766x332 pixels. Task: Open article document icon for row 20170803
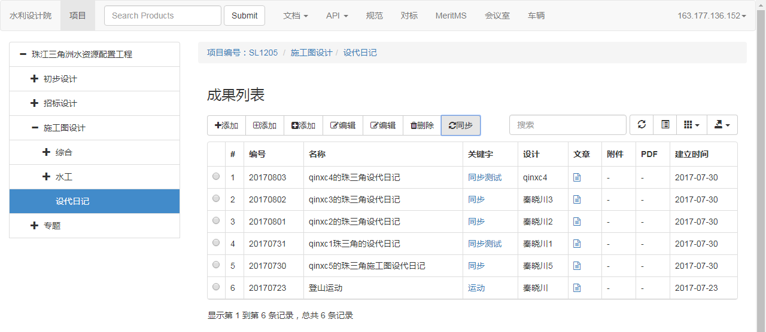point(577,177)
